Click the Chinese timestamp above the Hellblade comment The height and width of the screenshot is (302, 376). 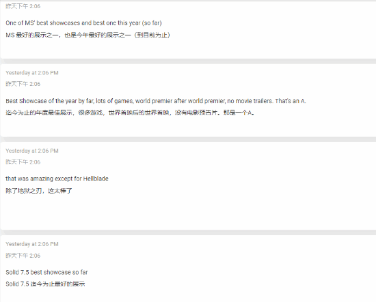[x=23, y=162]
